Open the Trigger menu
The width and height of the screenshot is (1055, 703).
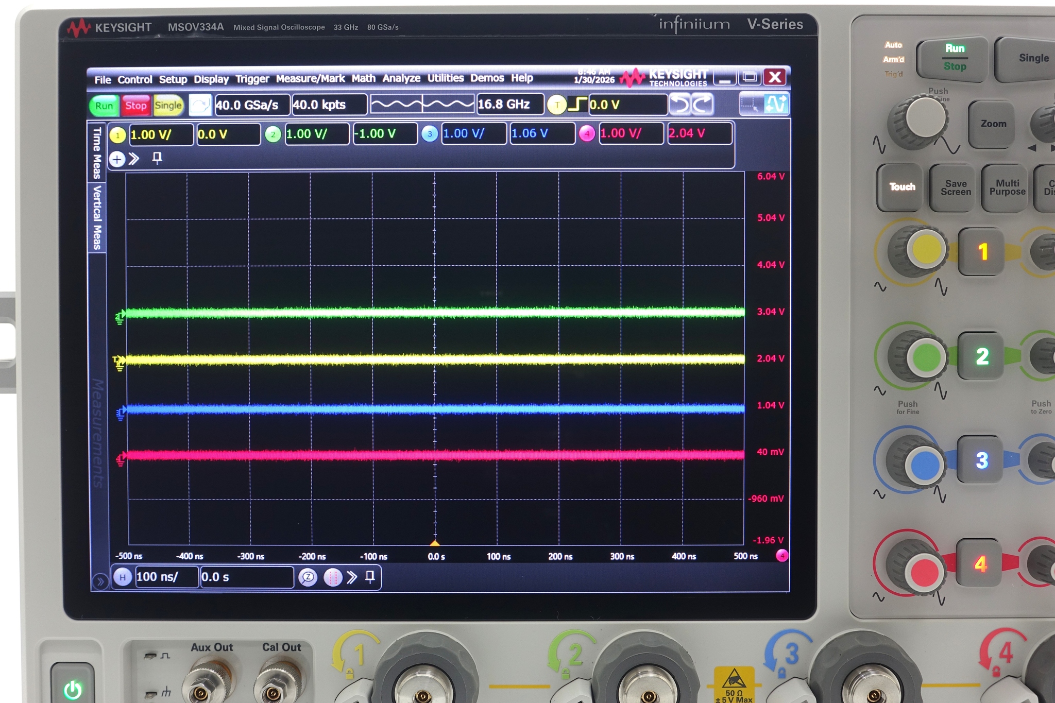251,78
